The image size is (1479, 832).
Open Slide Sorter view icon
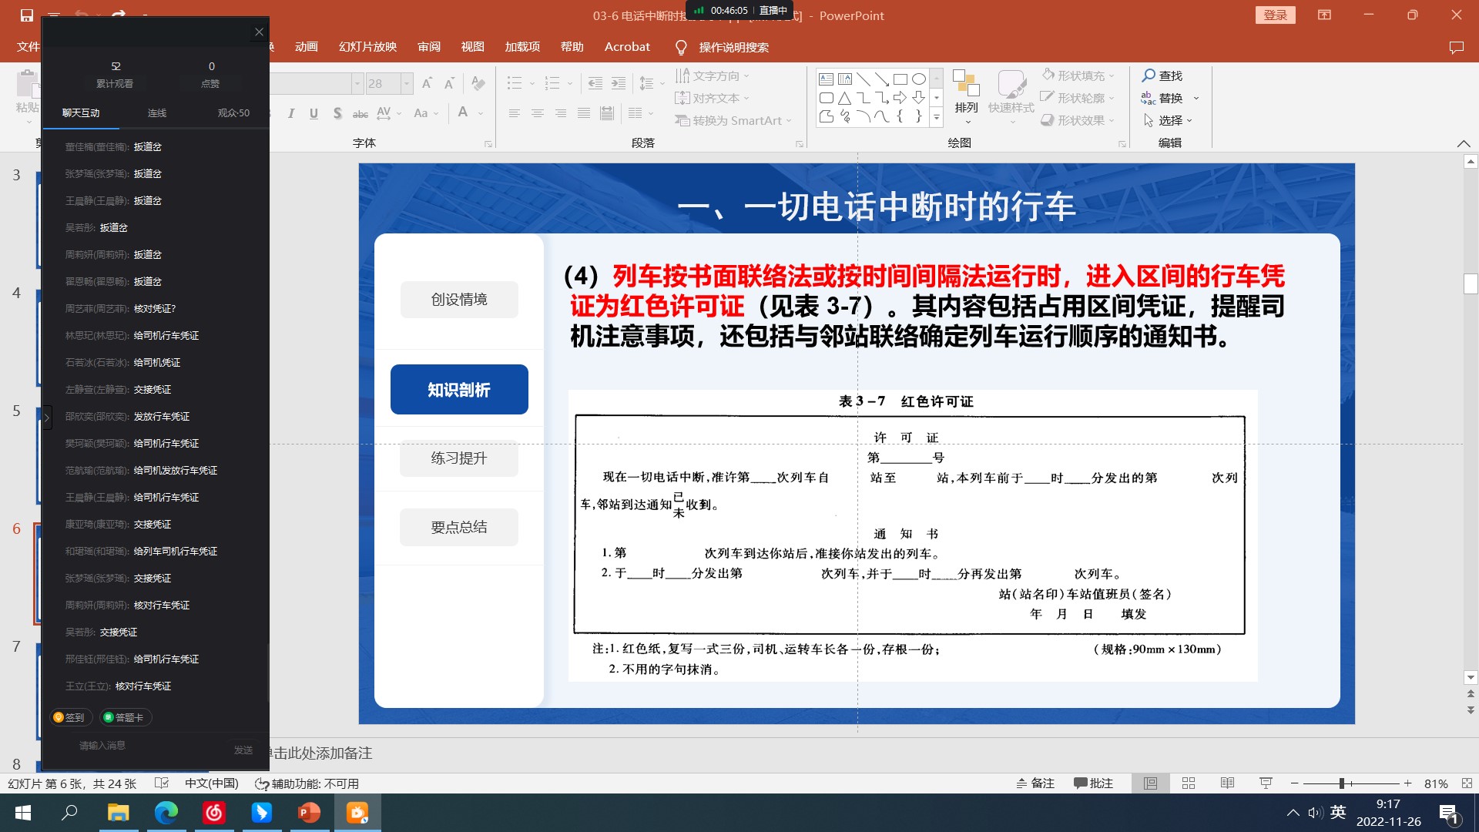point(1189,783)
